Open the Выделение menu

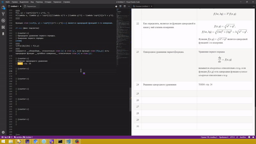24,2
